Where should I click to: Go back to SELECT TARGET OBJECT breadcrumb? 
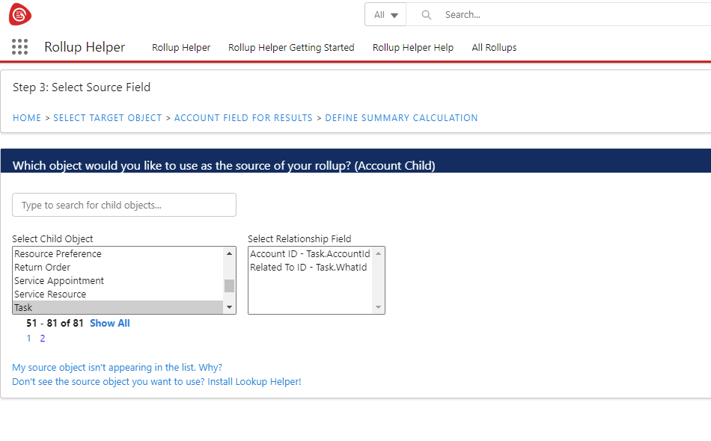coord(108,117)
